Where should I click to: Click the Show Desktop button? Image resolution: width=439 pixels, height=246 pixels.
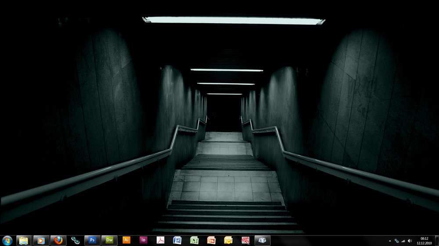(x=437, y=241)
